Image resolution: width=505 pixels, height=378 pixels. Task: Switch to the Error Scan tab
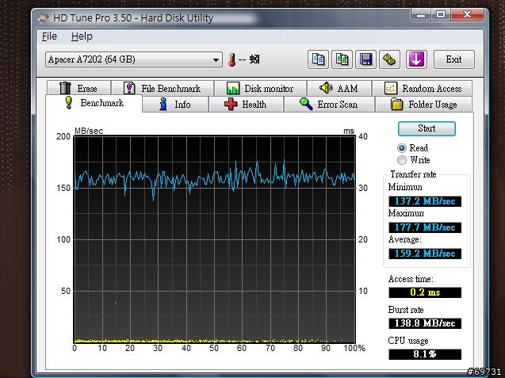(329, 105)
